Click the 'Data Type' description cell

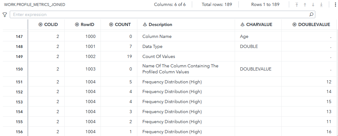pos(152,46)
